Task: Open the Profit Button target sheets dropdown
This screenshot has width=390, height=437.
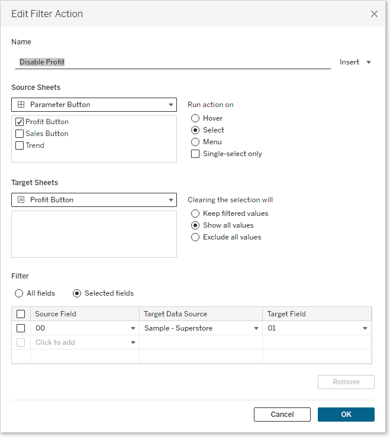Action: [94, 200]
